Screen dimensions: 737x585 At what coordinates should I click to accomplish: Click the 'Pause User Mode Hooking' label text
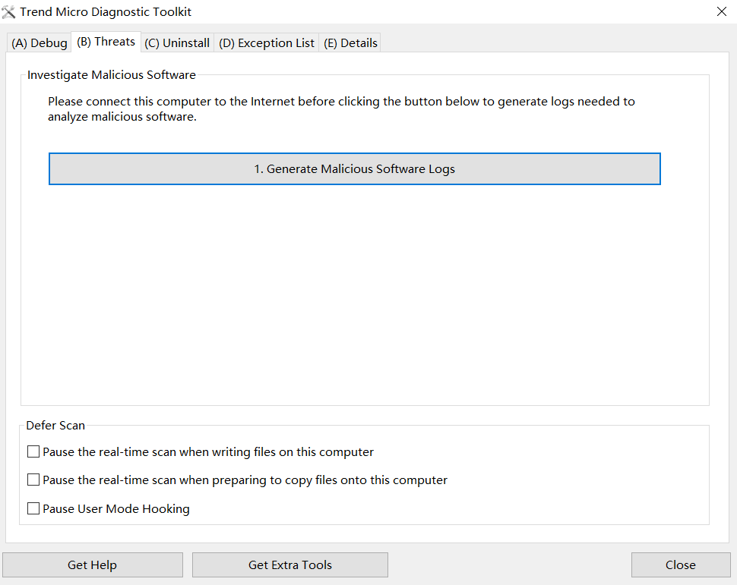coord(116,509)
